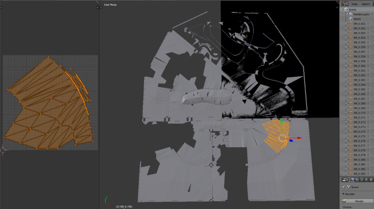Open the Outliner View menu

pyautogui.click(x=354, y=4)
